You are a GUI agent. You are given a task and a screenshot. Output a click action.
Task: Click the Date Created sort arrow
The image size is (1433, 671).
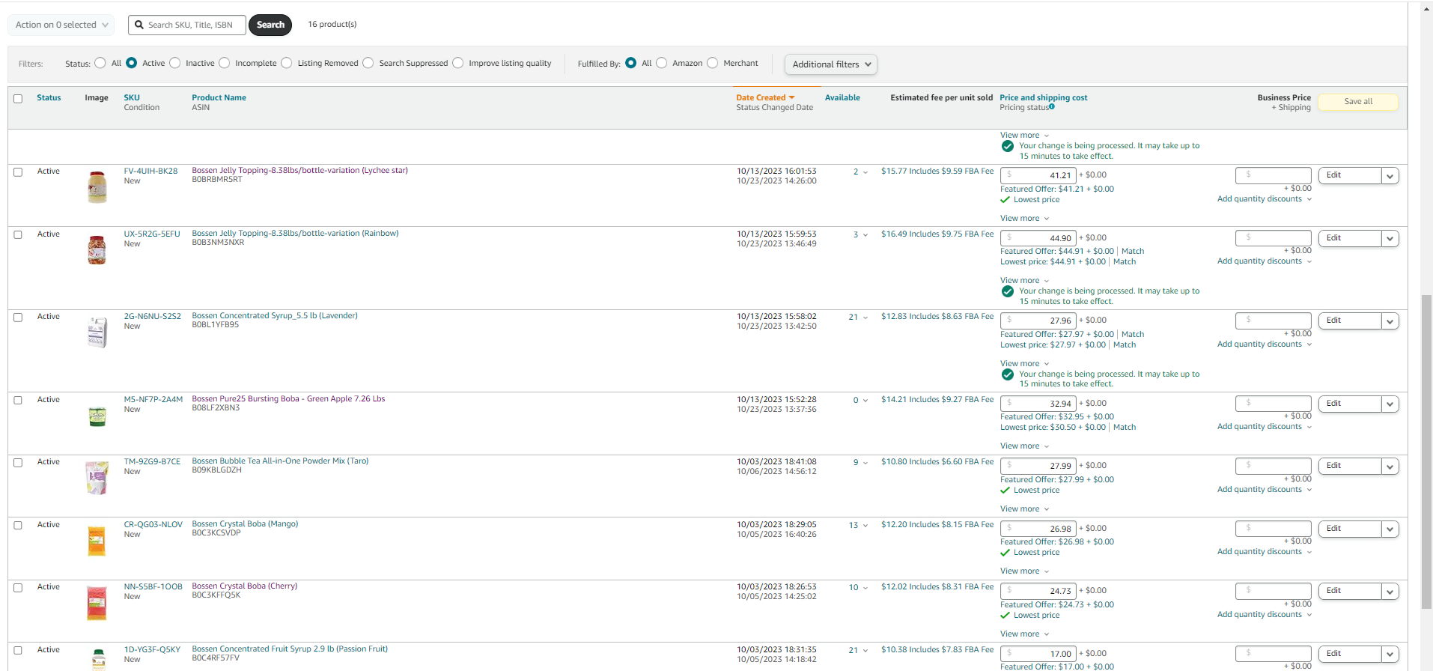pos(791,98)
